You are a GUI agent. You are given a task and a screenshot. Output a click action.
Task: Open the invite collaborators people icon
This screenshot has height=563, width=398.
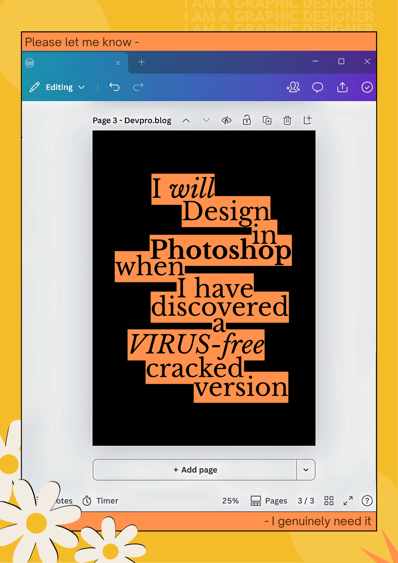pos(293,87)
